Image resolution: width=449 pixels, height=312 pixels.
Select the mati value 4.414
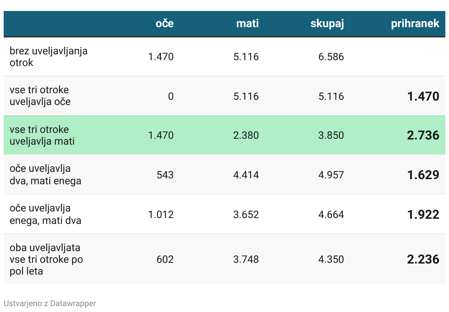(246, 175)
